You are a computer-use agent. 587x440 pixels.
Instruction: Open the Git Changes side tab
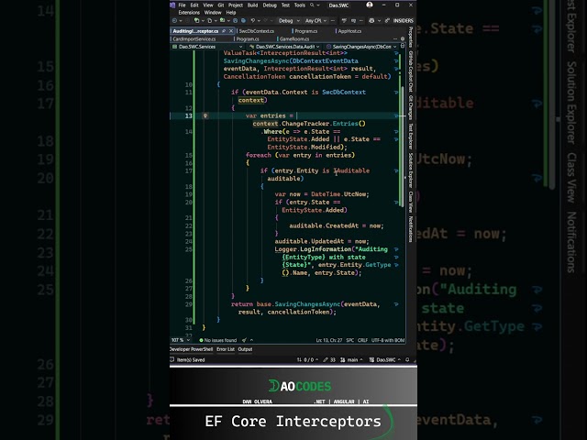pos(411,107)
